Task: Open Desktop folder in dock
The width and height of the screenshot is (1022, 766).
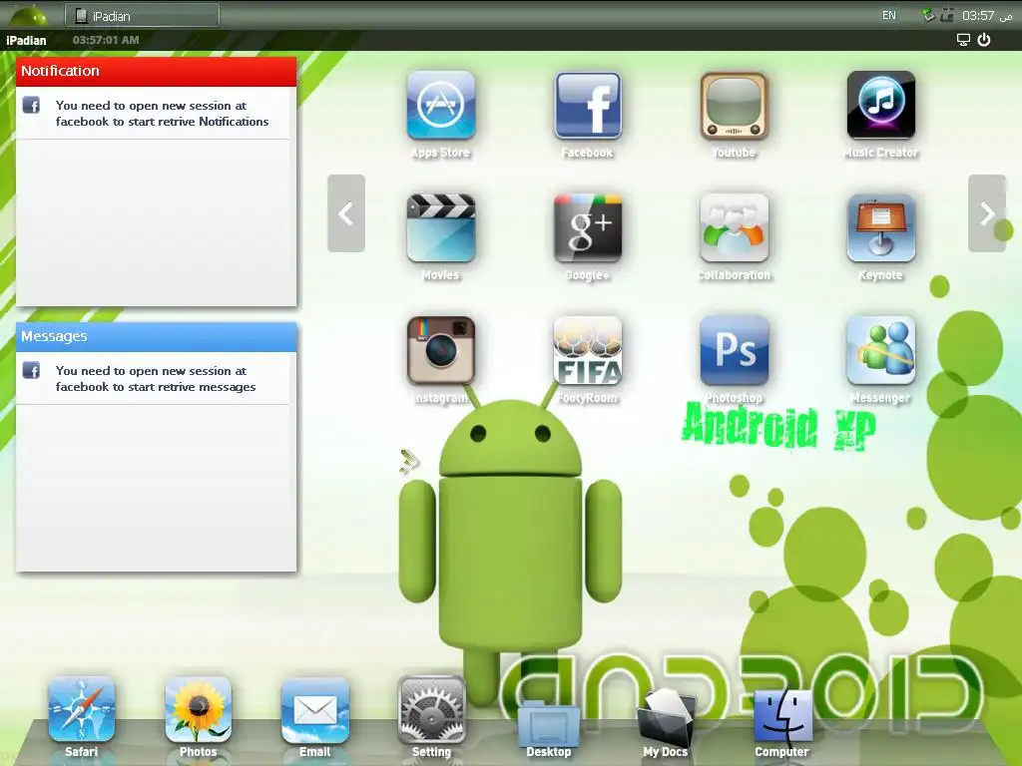Action: (548, 722)
